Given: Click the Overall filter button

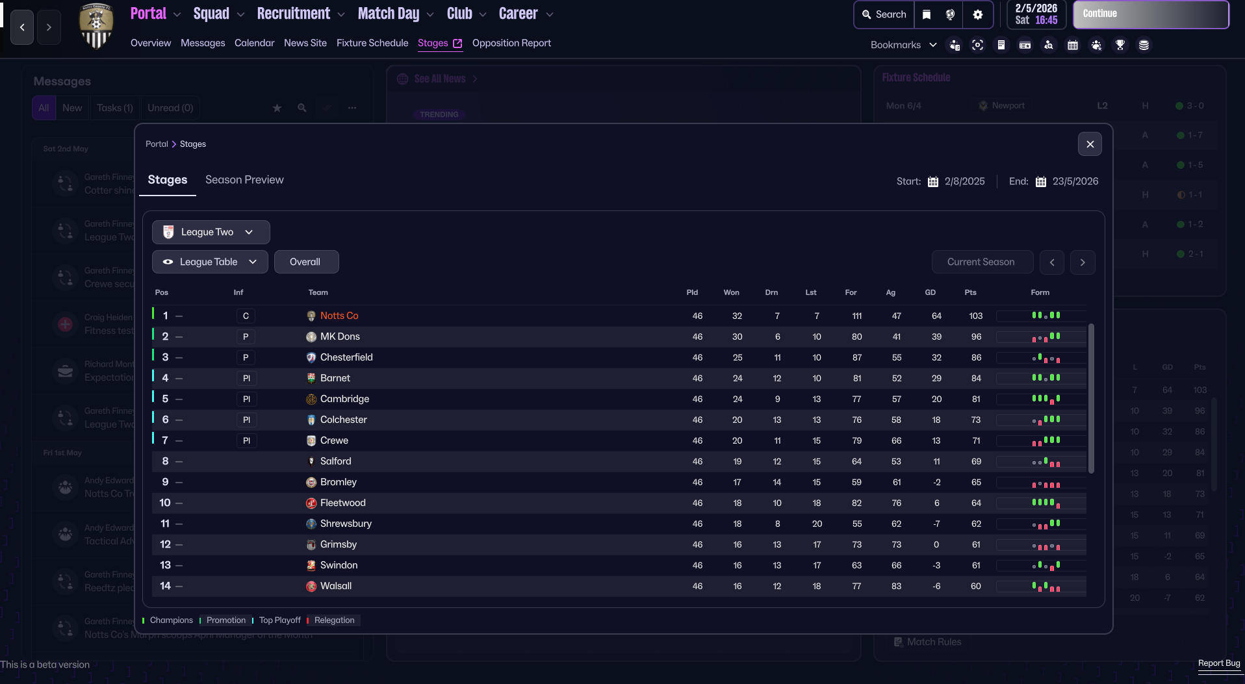Looking at the screenshot, I should click(x=305, y=262).
